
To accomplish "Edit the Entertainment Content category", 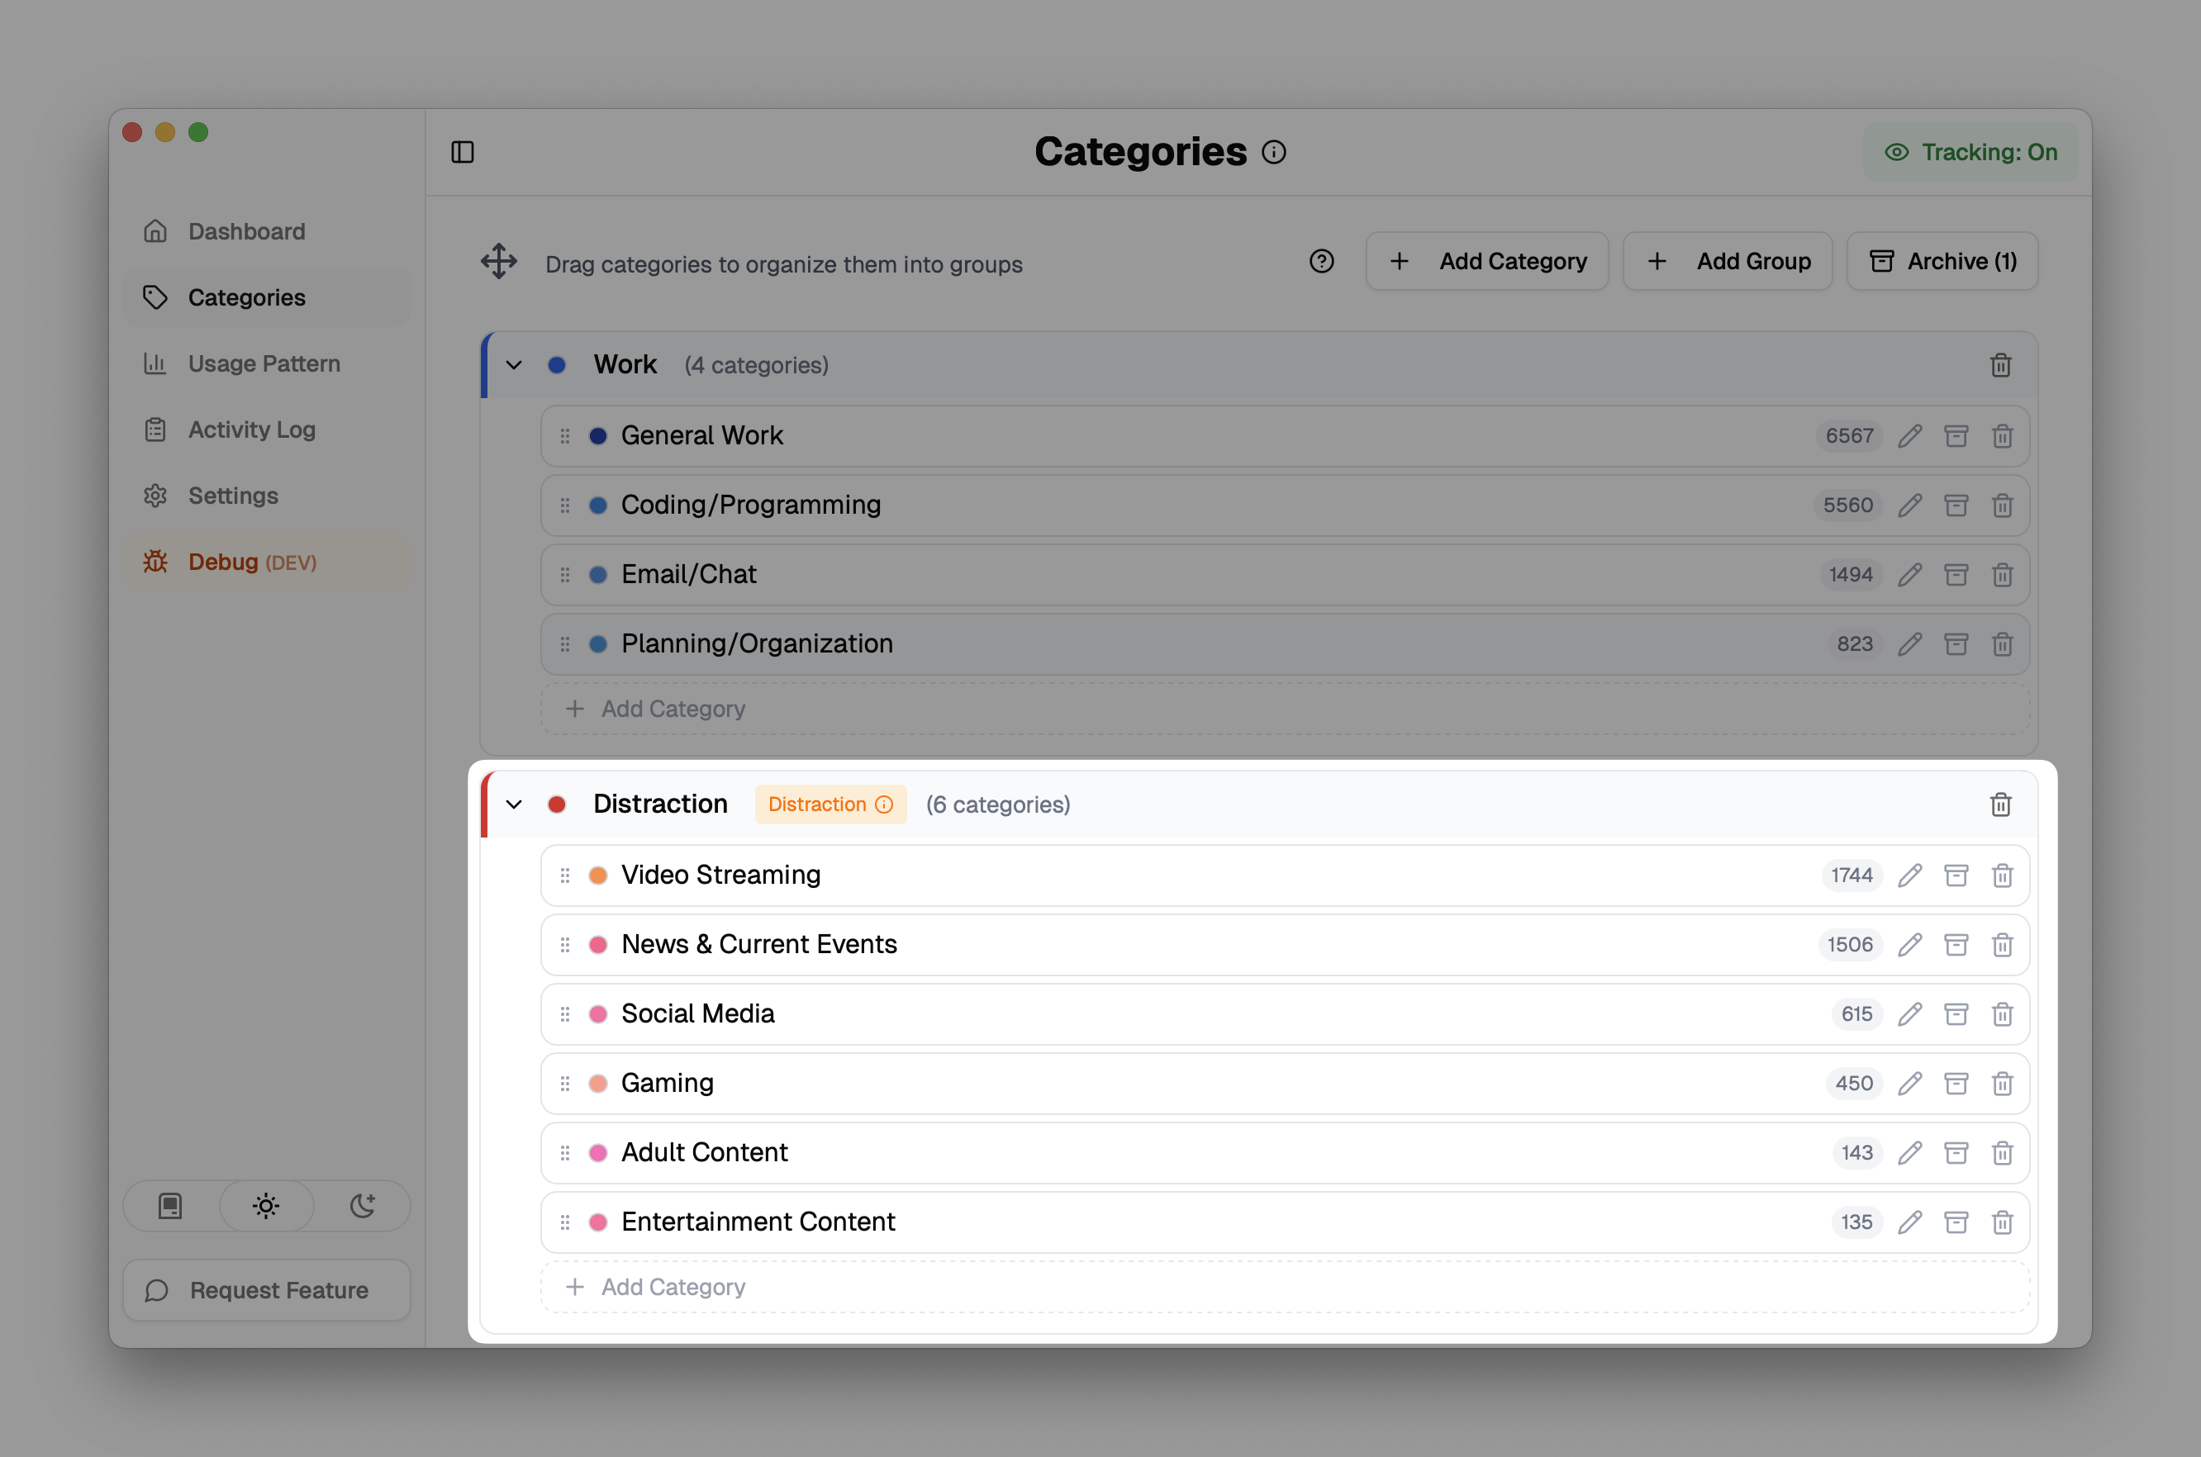I will [x=1909, y=1222].
